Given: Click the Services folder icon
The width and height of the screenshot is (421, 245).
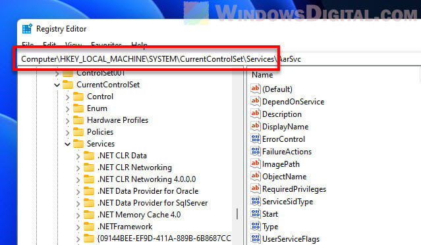Looking at the screenshot, I should (x=78, y=144).
